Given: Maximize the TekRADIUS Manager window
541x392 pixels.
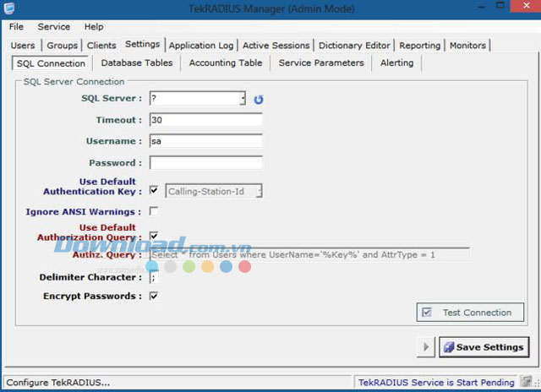Looking at the screenshot, I should (500, 6).
